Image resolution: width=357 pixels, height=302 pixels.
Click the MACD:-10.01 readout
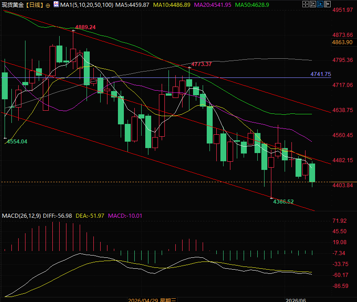(125, 216)
